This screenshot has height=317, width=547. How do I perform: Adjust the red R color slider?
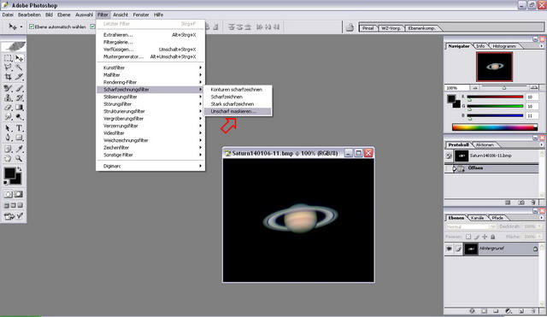click(495, 97)
